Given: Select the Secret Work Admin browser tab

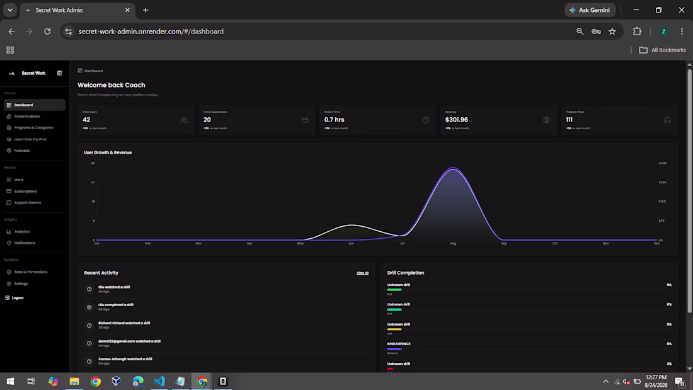Looking at the screenshot, I should 77,10.
